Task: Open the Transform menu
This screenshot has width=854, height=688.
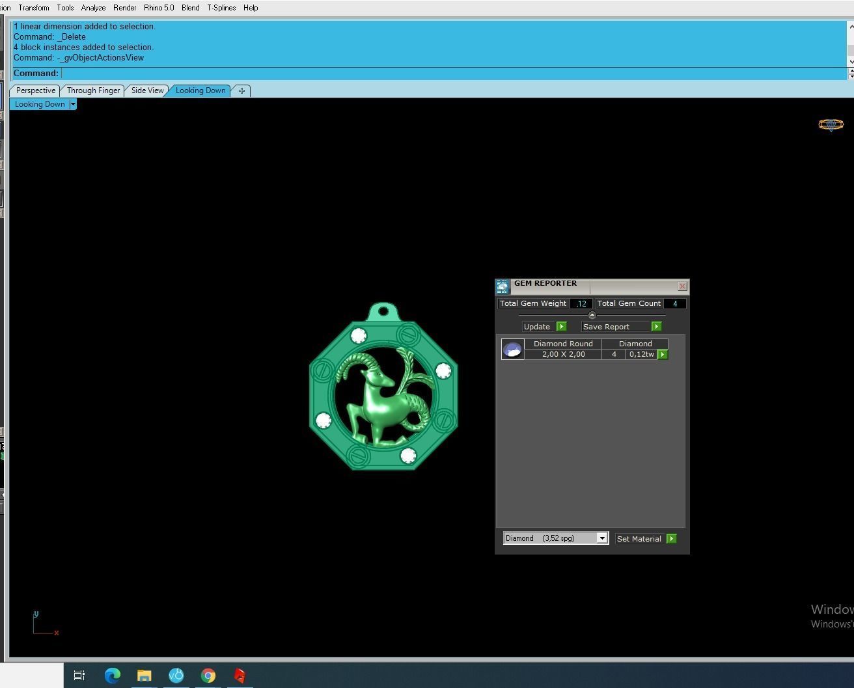Action: [34, 8]
